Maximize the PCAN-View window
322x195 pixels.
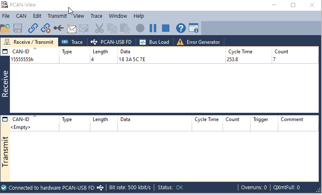(x=293, y=5)
